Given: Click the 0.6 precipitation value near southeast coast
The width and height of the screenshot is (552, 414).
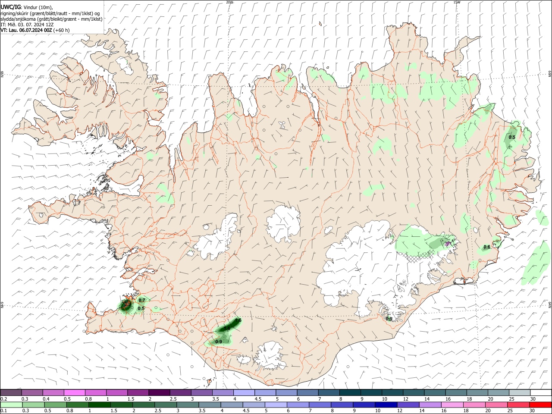Looking at the screenshot, I should pos(487,247).
